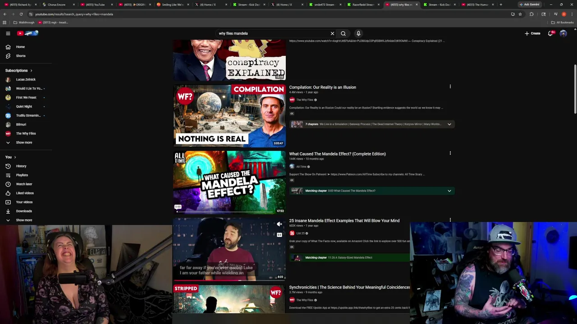Show more items under You
The width and height of the screenshot is (577, 324).
(24, 220)
